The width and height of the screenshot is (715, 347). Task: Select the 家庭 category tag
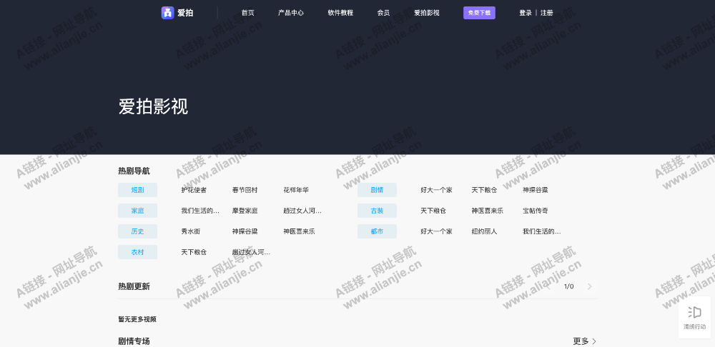coord(138,211)
